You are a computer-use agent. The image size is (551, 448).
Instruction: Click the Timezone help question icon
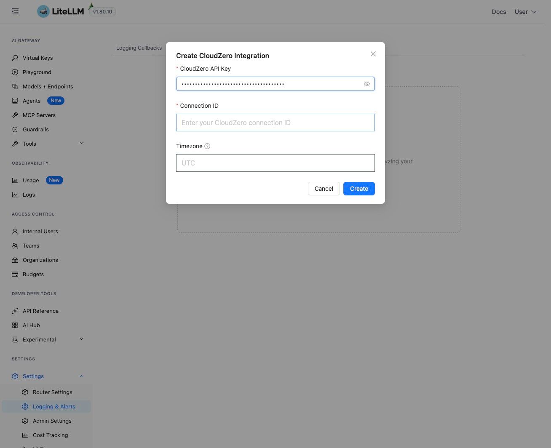[207, 146]
